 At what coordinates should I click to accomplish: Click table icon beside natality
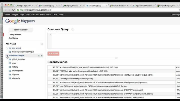coord(10,67)
